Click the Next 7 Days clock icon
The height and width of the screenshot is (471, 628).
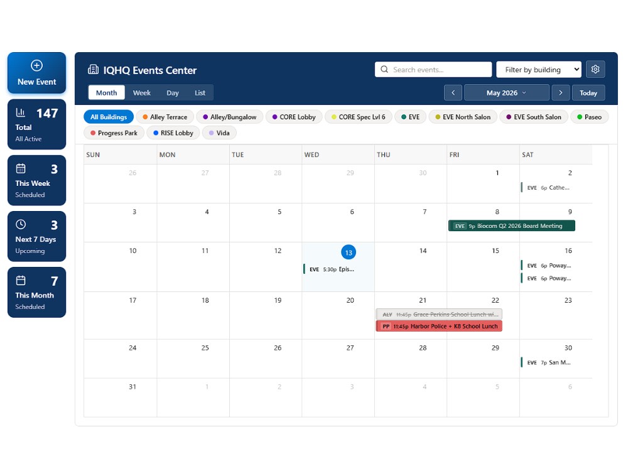point(21,224)
